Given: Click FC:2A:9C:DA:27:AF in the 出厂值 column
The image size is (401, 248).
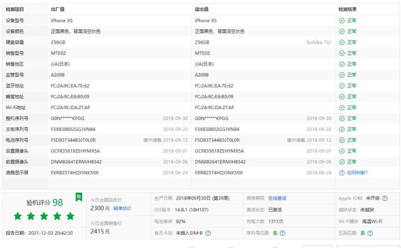Looking at the screenshot, I should [70, 108].
